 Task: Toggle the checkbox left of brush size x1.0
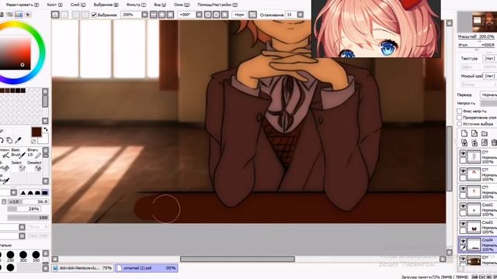(x=4, y=201)
